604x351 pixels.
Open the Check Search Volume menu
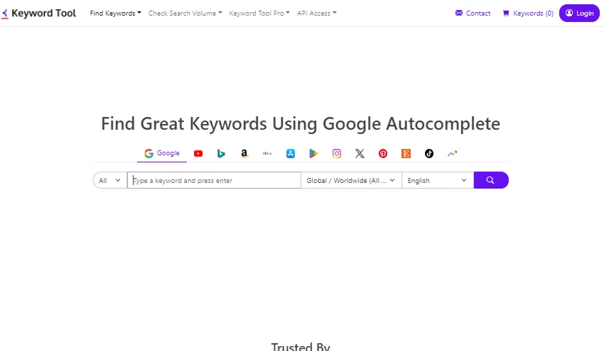(x=185, y=13)
